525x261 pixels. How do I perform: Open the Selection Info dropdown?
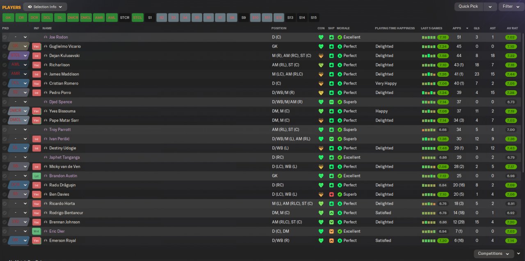click(x=45, y=7)
